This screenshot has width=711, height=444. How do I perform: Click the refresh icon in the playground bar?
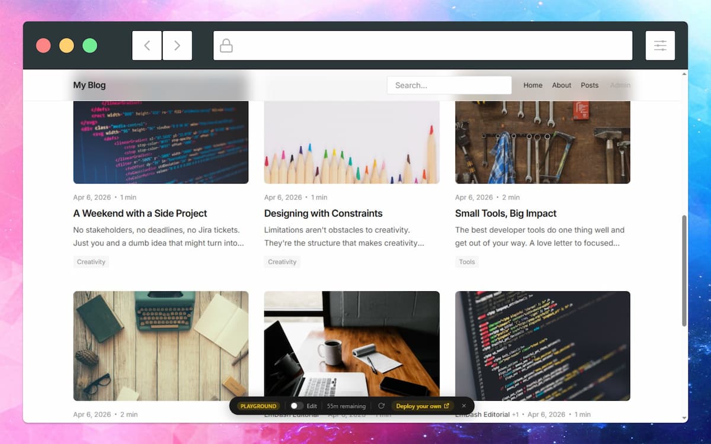[381, 406]
